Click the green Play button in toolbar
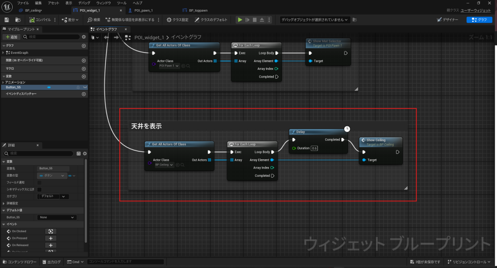 point(240,20)
